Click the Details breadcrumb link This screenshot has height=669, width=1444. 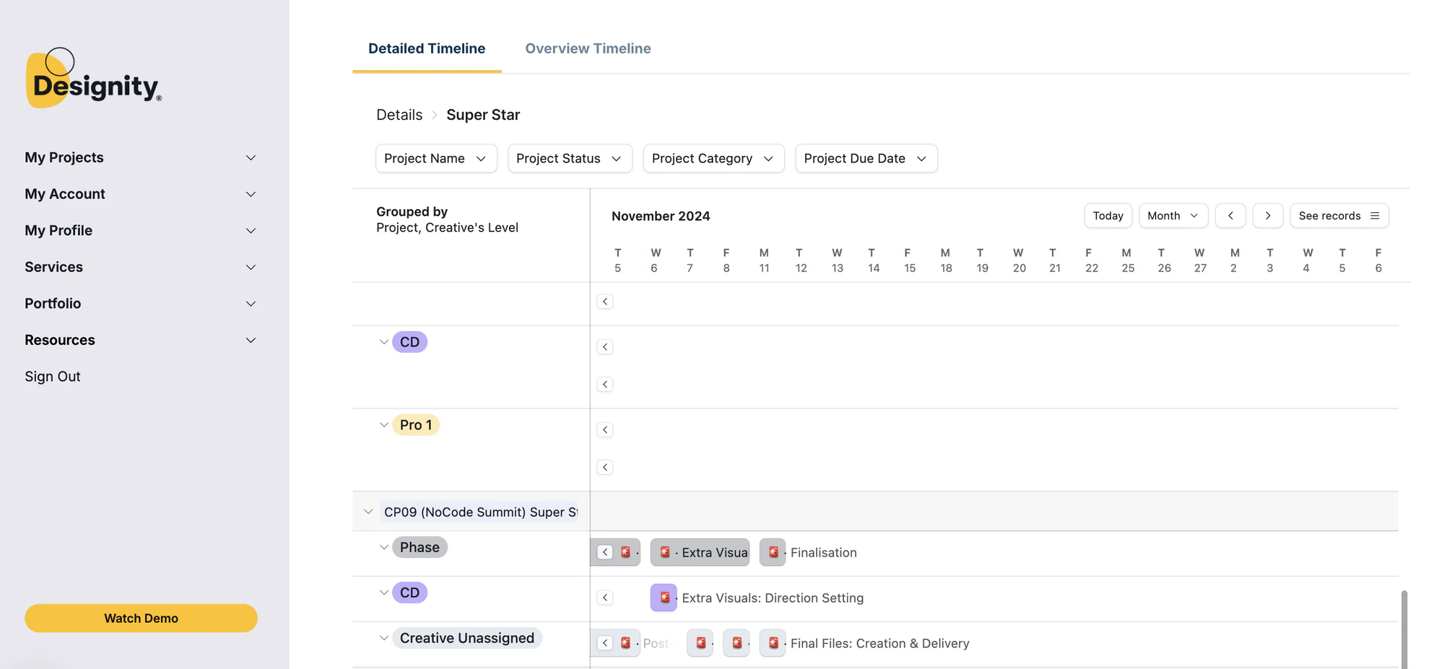(x=399, y=115)
